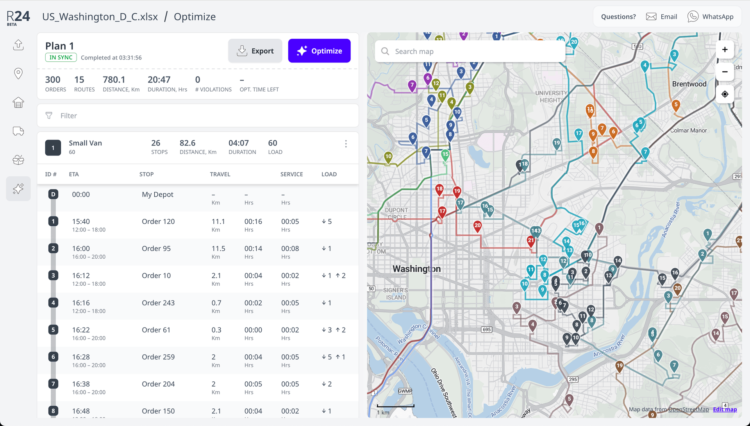750x426 pixels.
Task: Open the locations pin icon in sidebar
Action: pos(18,73)
